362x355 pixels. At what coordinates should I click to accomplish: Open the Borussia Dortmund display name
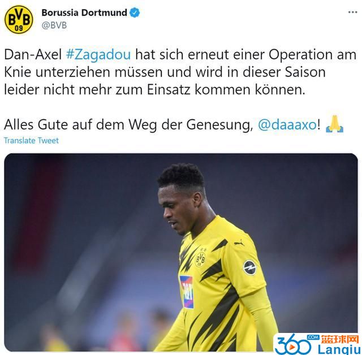(x=84, y=12)
